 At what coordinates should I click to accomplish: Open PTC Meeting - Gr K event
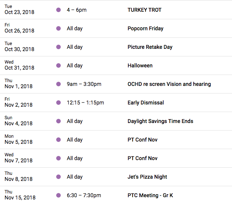[x=150, y=195]
